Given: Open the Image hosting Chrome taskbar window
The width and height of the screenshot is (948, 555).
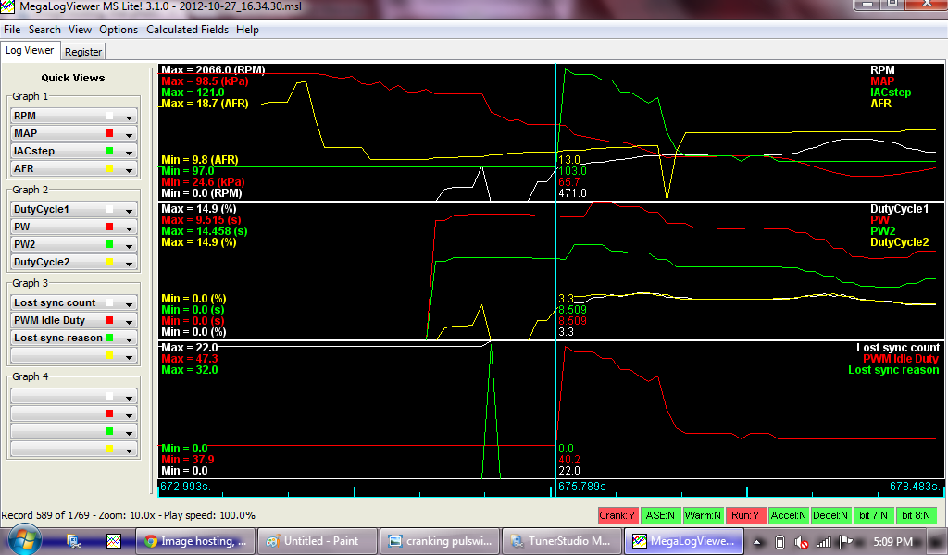Looking at the screenshot, I should click(194, 541).
